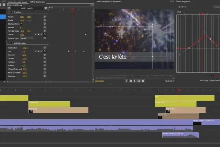220x147 pixels.
Task: Select Tint diamond keyframe in effects timeline
Action: (x=84, y=51)
